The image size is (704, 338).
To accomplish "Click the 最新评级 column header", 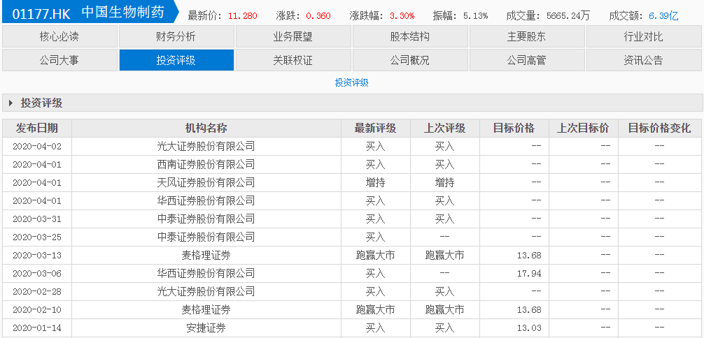I will pos(375,128).
